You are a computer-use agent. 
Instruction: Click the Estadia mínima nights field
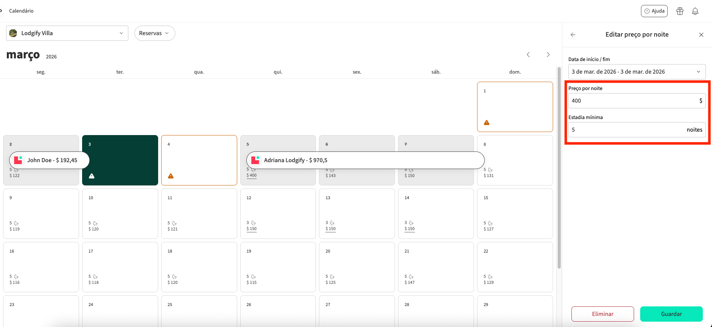pos(626,130)
